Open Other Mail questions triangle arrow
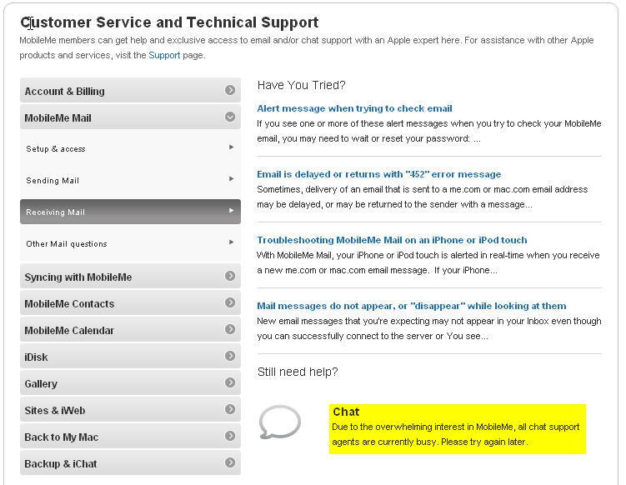 point(231,242)
